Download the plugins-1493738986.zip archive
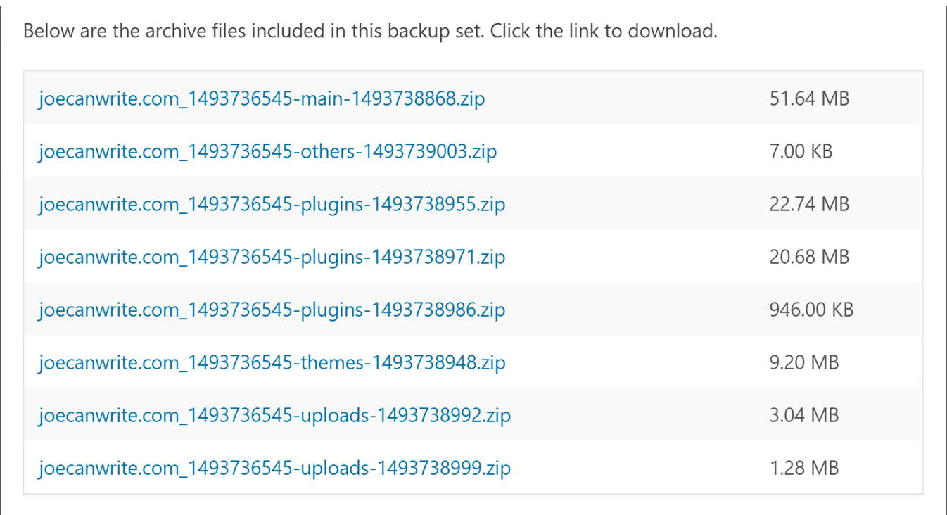The image size is (947, 515). [272, 310]
